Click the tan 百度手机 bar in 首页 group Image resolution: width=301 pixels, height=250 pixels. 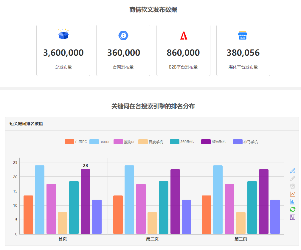pyautogui.click(x=63, y=223)
